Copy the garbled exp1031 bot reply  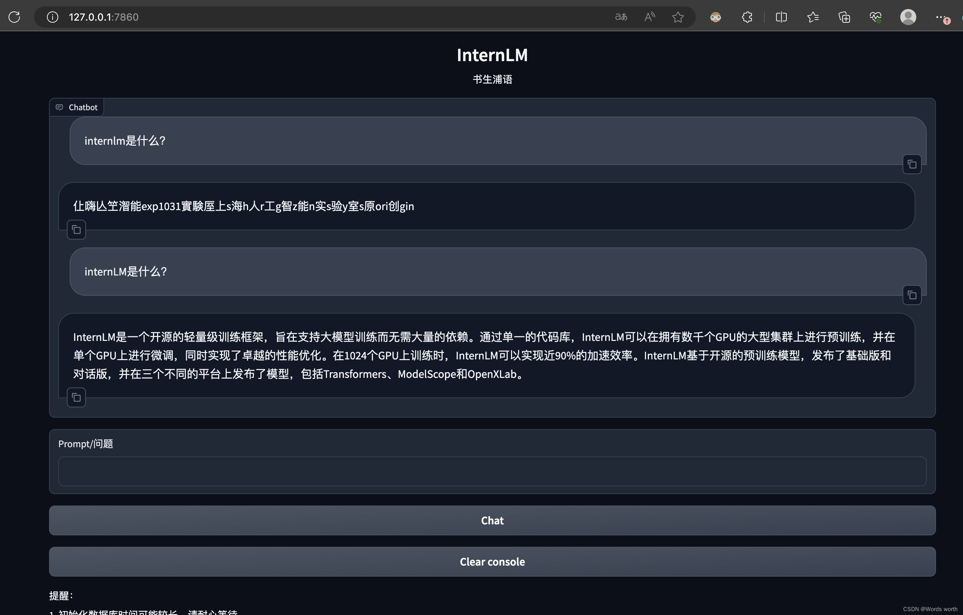tap(76, 230)
